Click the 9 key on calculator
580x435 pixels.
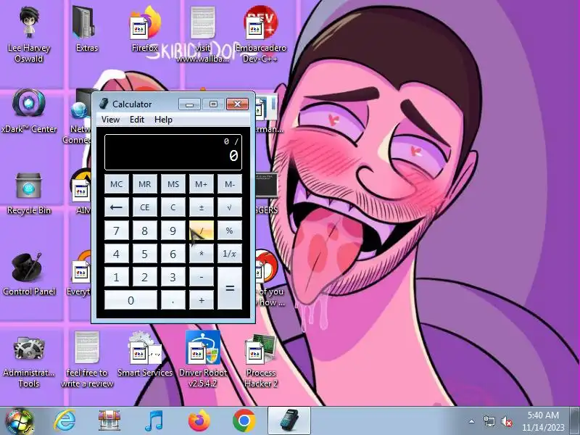(173, 231)
